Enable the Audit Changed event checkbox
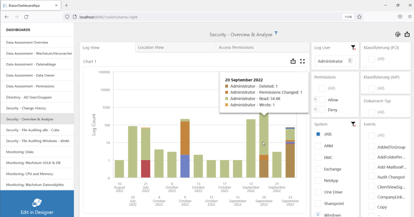This screenshot has width=414, height=217. tap(372, 177)
